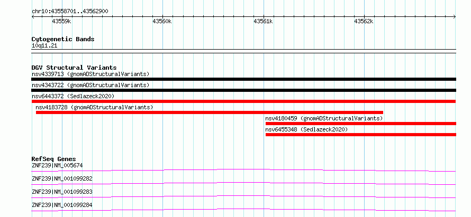This screenshot has height=217, width=471.
Task: Select the DGV Structural Variants track heading
Action: 74,68
